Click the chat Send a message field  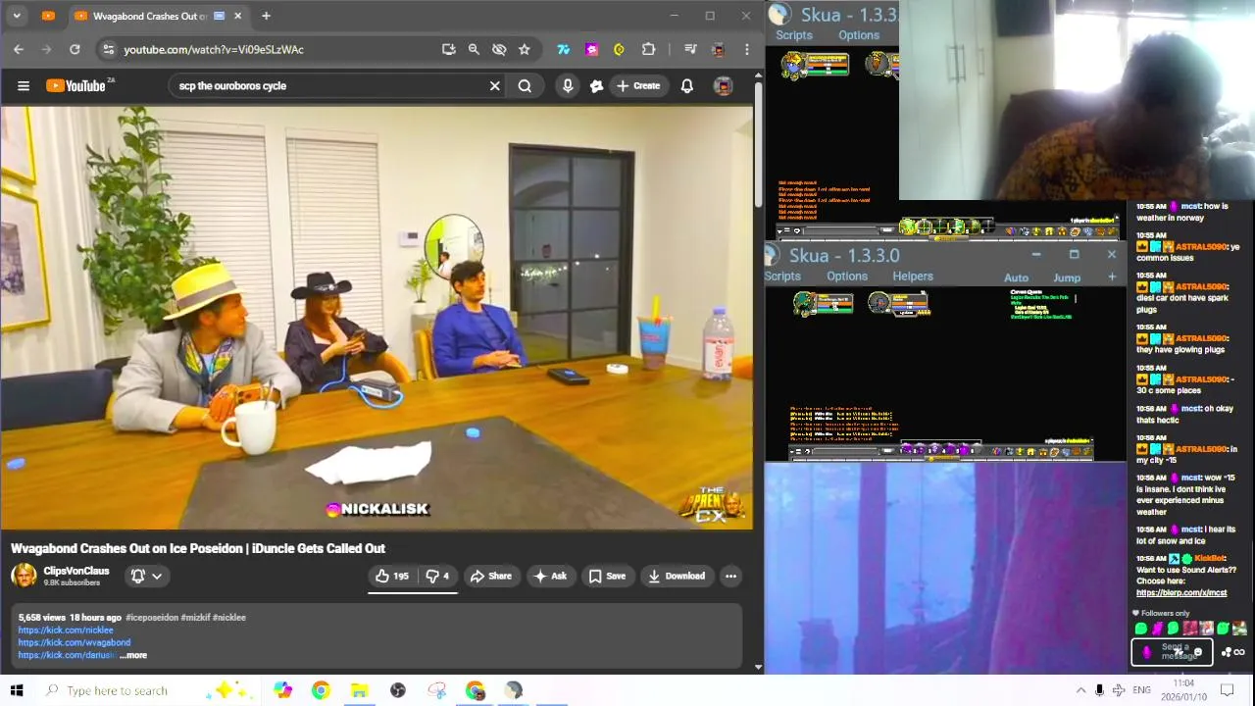(1173, 652)
